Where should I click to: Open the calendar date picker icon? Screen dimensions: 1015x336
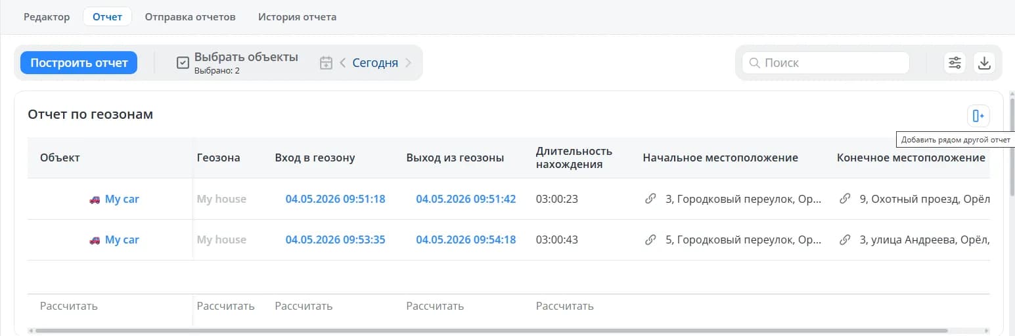point(326,63)
